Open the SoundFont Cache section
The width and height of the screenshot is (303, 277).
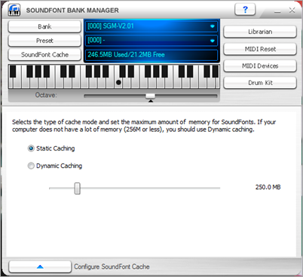coord(44,55)
